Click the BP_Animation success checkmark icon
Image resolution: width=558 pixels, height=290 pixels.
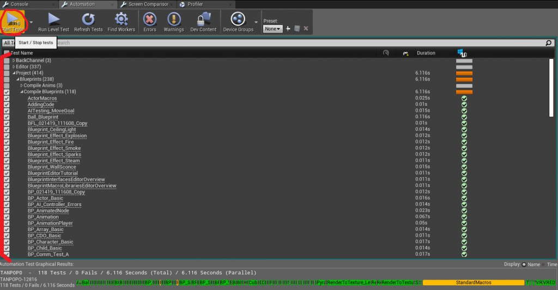coord(464,217)
